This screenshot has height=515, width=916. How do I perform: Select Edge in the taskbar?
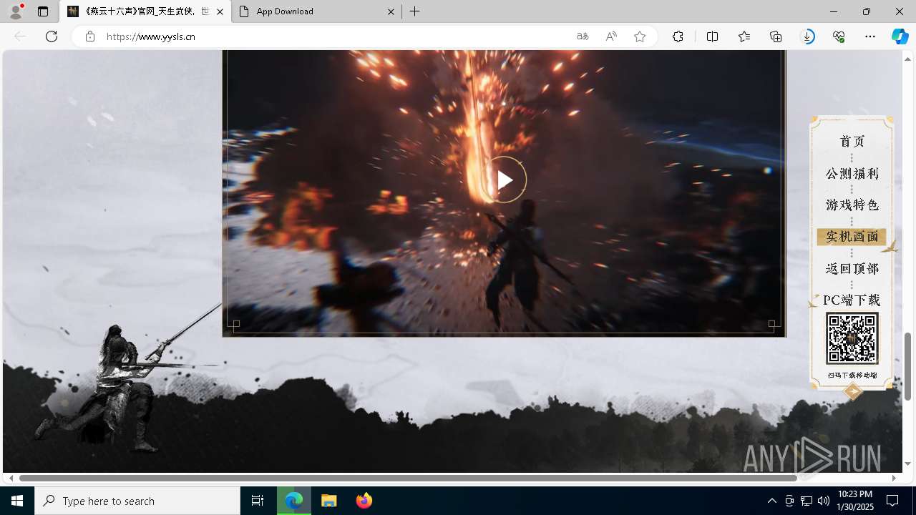click(x=294, y=501)
